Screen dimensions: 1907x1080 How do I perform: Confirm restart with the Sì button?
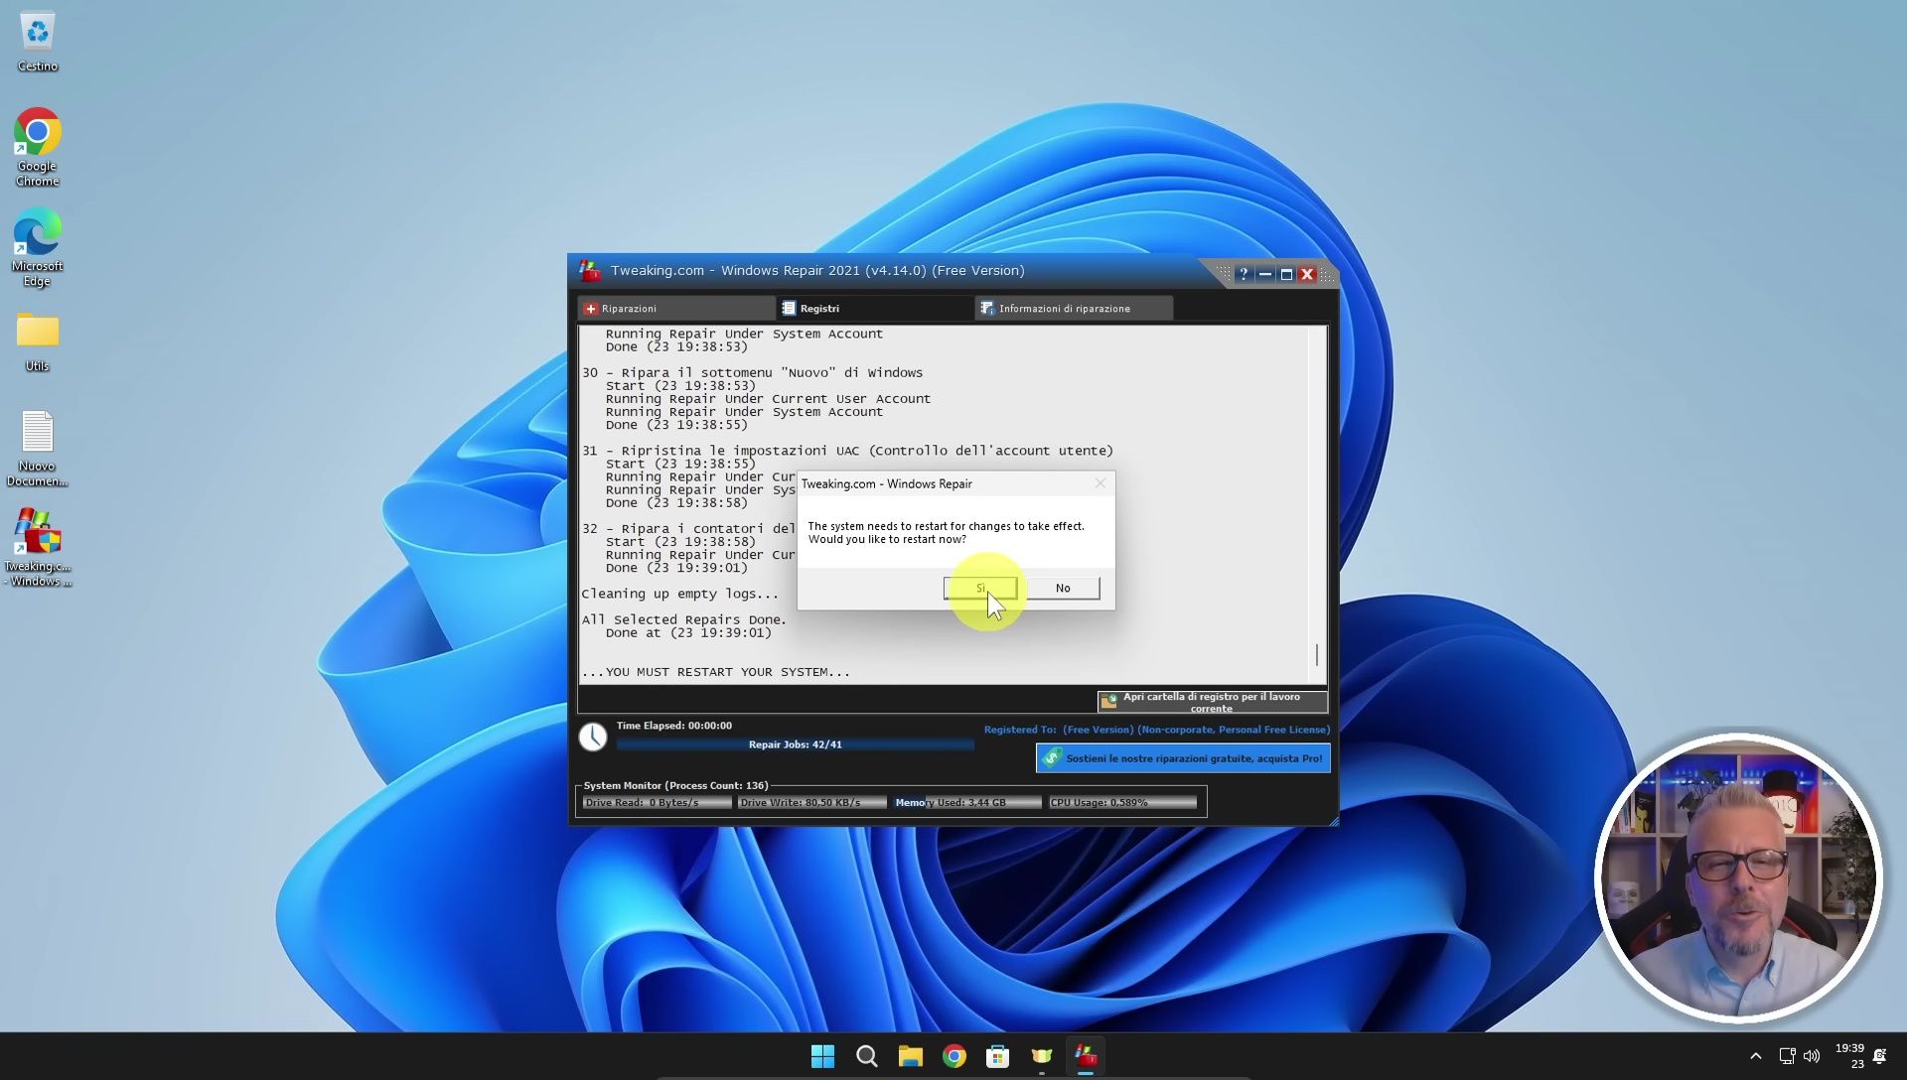[979, 589]
